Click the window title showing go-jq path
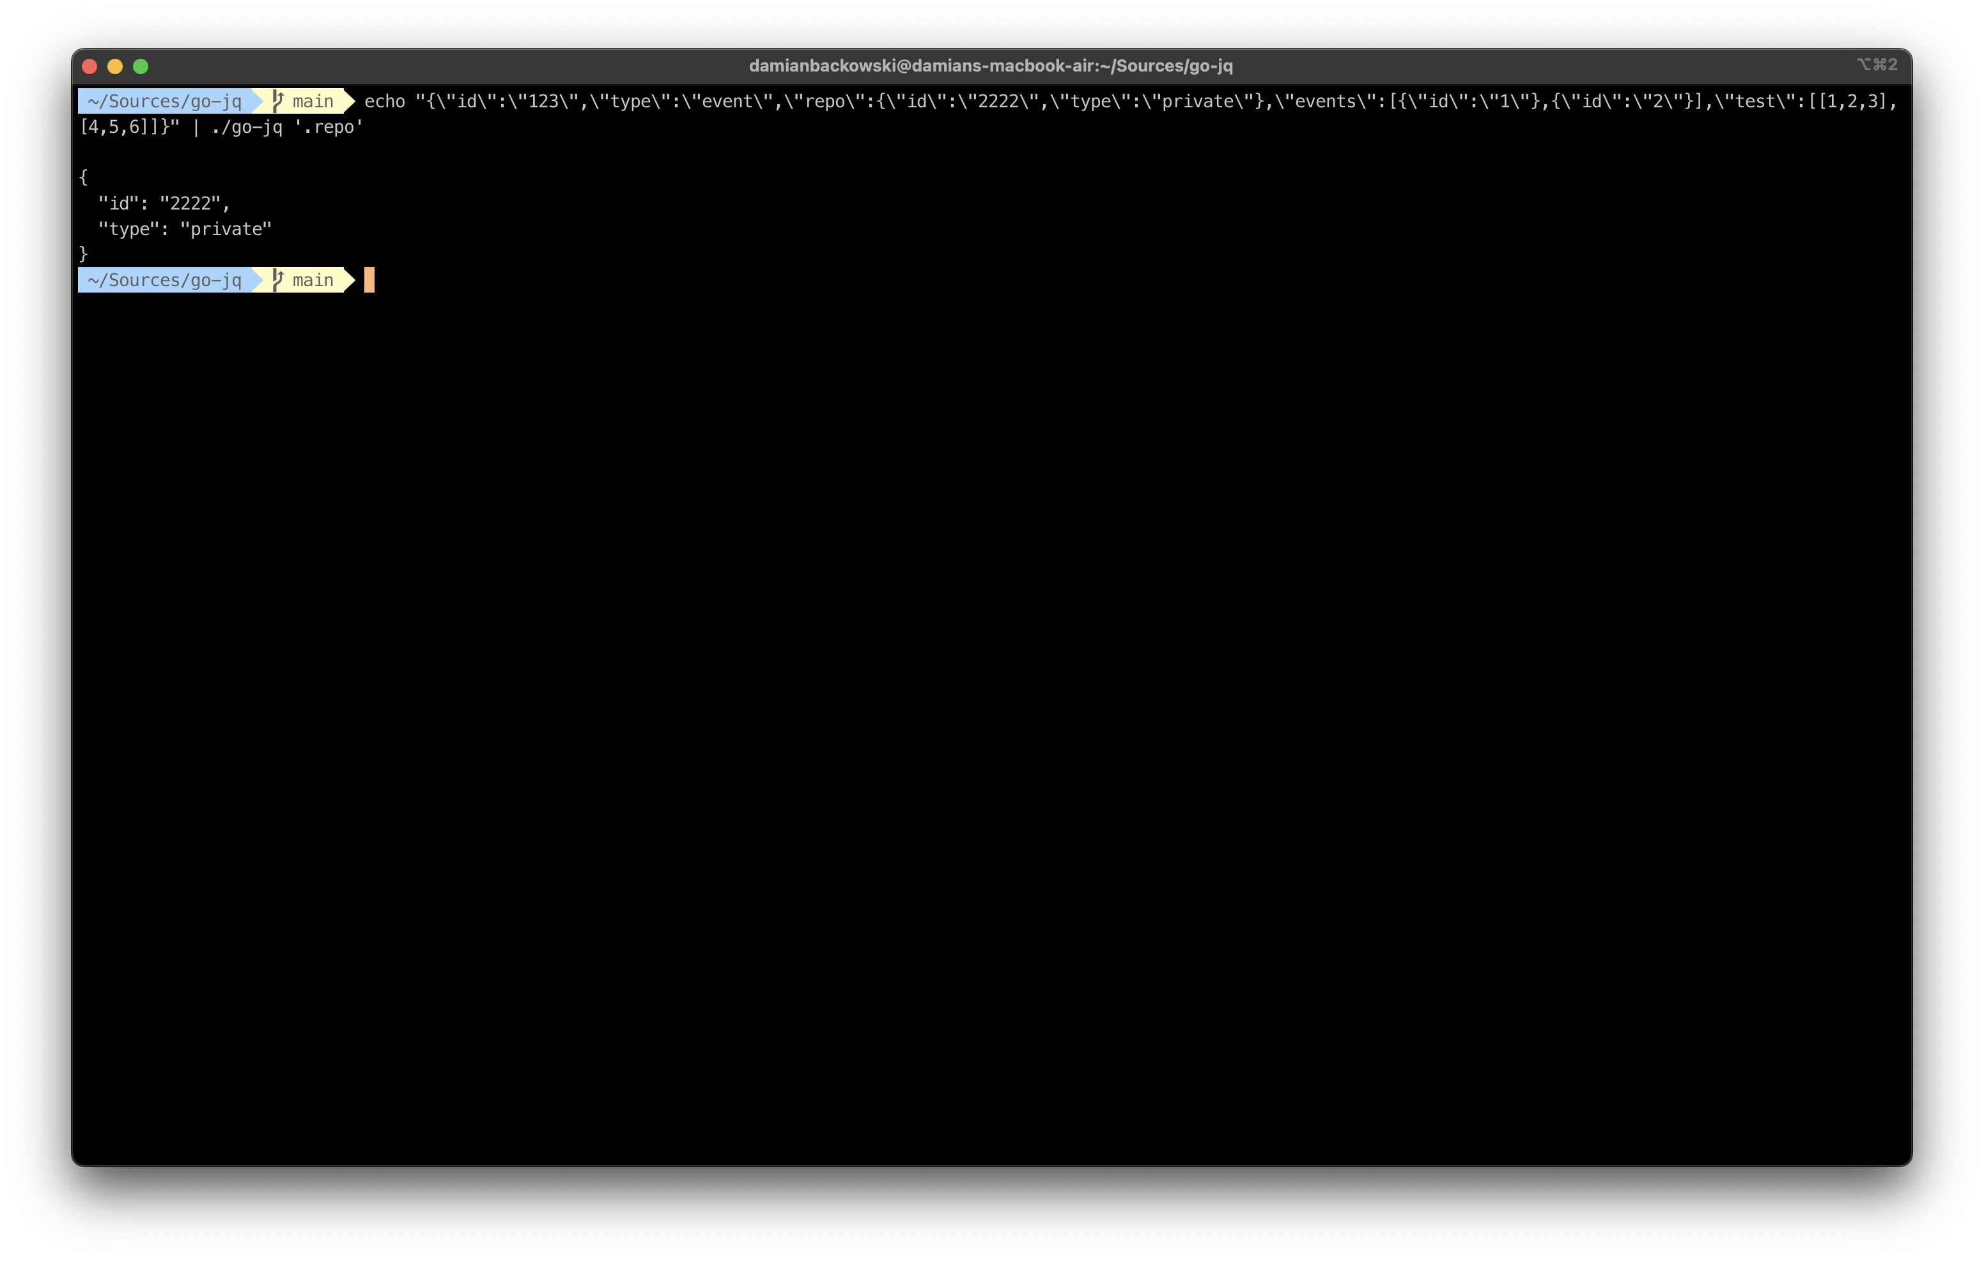The width and height of the screenshot is (1984, 1261). pyautogui.click(x=990, y=66)
